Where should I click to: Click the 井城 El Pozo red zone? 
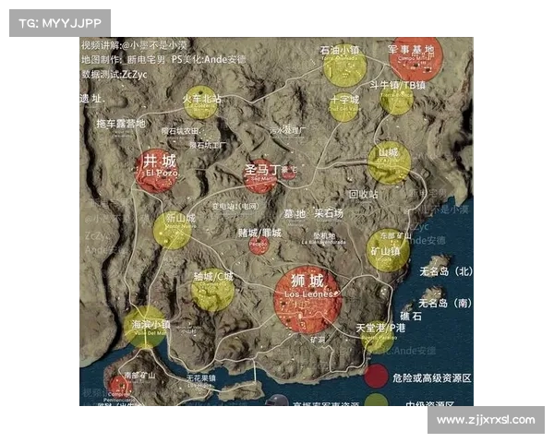point(157,171)
